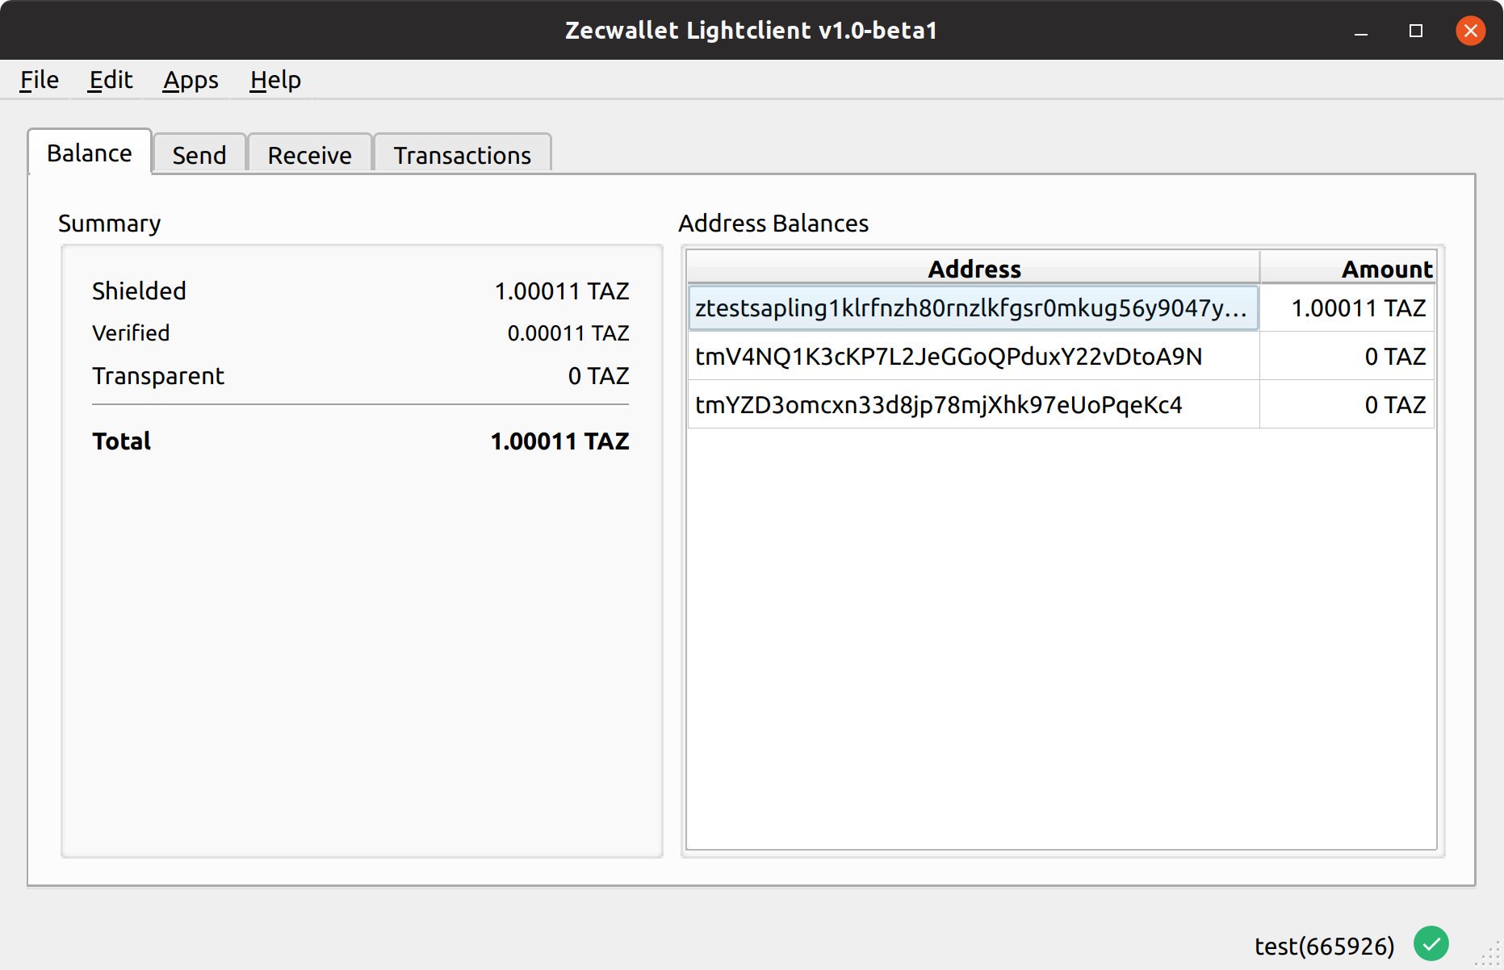Select the tmV4NQ1K3cKP7 transparent address row
Image resolution: width=1504 pixels, height=970 pixels.
click(972, 357)
